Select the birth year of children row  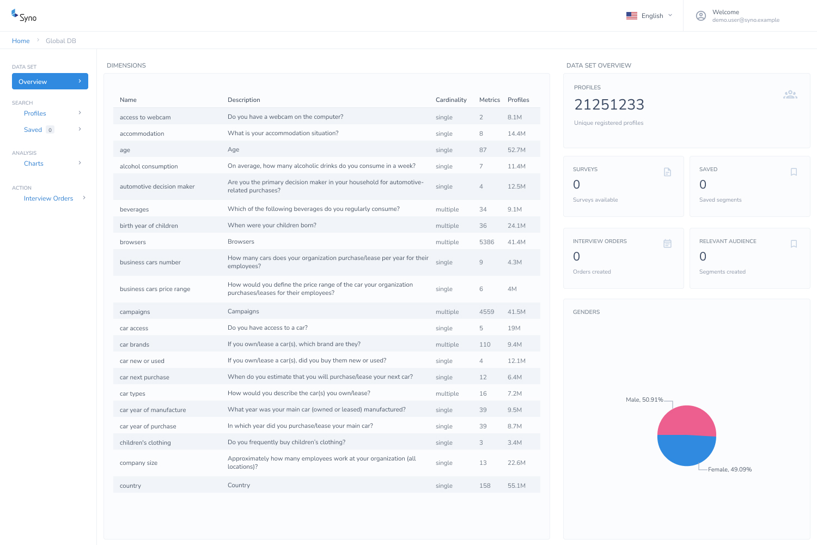click(149, 226)
